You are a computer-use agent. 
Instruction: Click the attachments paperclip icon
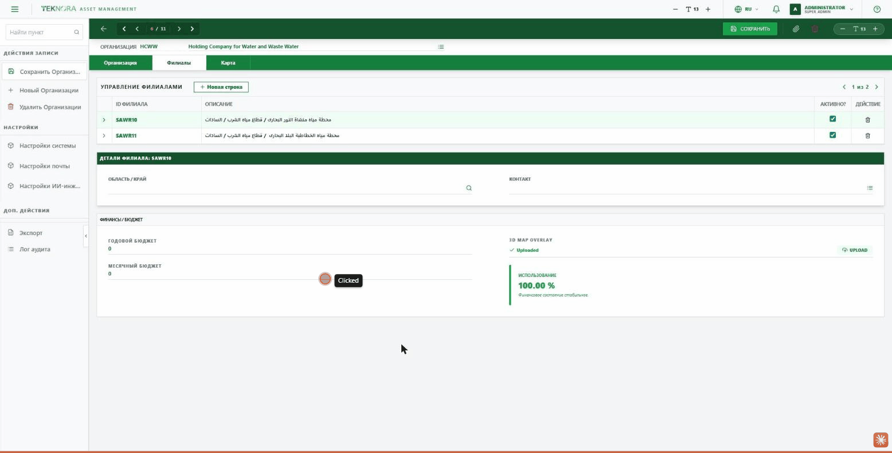click(796, 29)
